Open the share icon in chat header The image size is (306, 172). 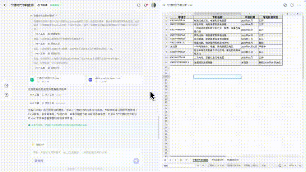coord(139,5)
